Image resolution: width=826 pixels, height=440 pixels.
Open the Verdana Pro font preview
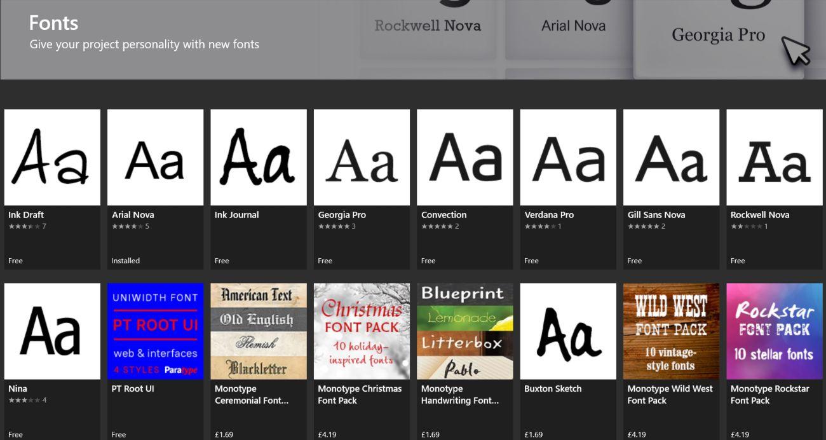pos(569,157)
